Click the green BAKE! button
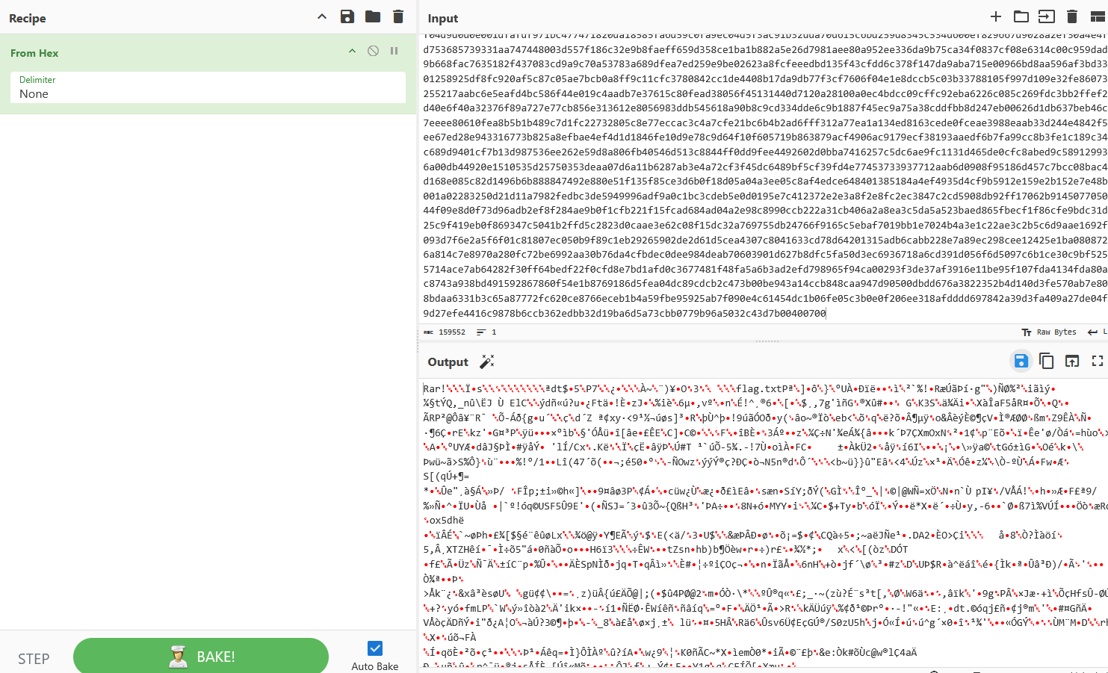 click(201, 657)
